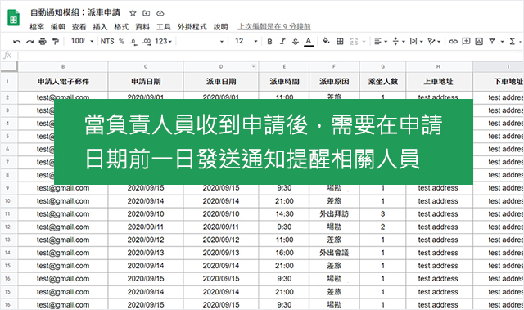This screenshot has width=524, height=310.
Task: Insert a comment
Action: click(466, 41)
